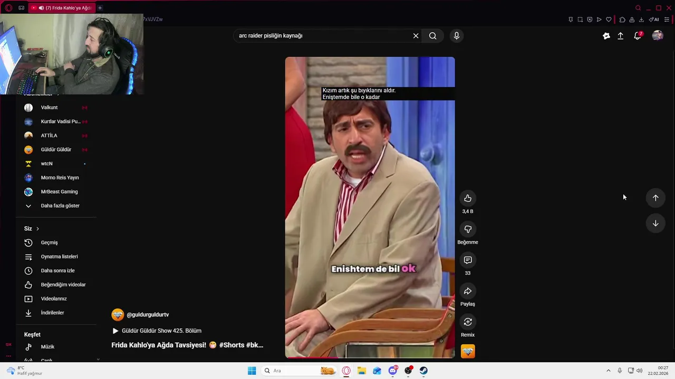This screenshot has height=379, width=675.
Task: Click the pin icon in address bar
Action: pos(571,19)
